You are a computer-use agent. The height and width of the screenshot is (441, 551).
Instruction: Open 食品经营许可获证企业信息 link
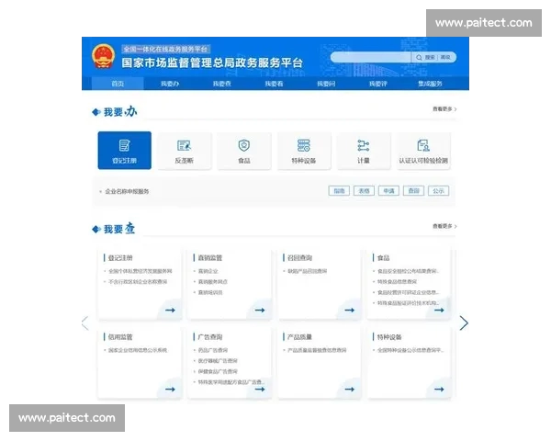click(408, 292)
